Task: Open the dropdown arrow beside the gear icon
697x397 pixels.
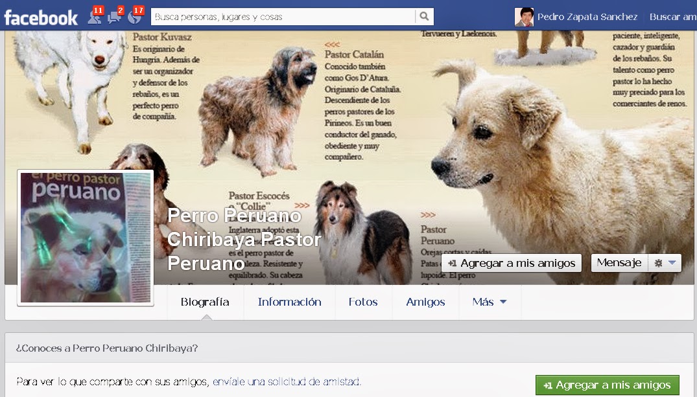Action: (673, 263)
